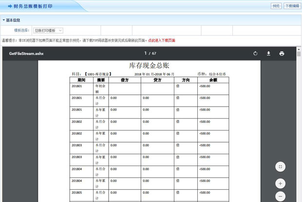This screenshot has height=202, width=302.
Task: Click the 库存现金总账 document title
Action: pyautogui.click(x=151, y=65)
